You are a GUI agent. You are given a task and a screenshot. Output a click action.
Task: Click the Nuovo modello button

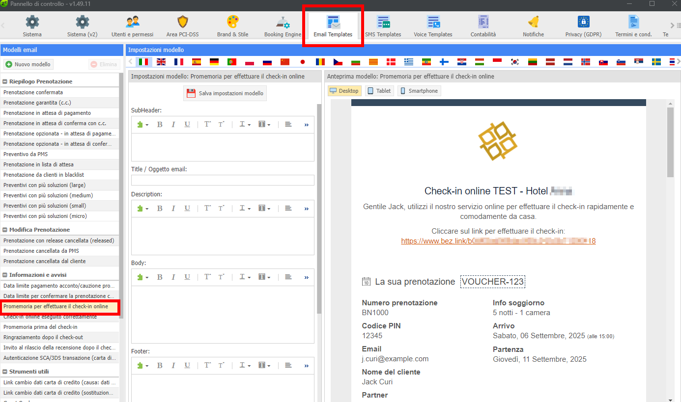click(28, 64)
